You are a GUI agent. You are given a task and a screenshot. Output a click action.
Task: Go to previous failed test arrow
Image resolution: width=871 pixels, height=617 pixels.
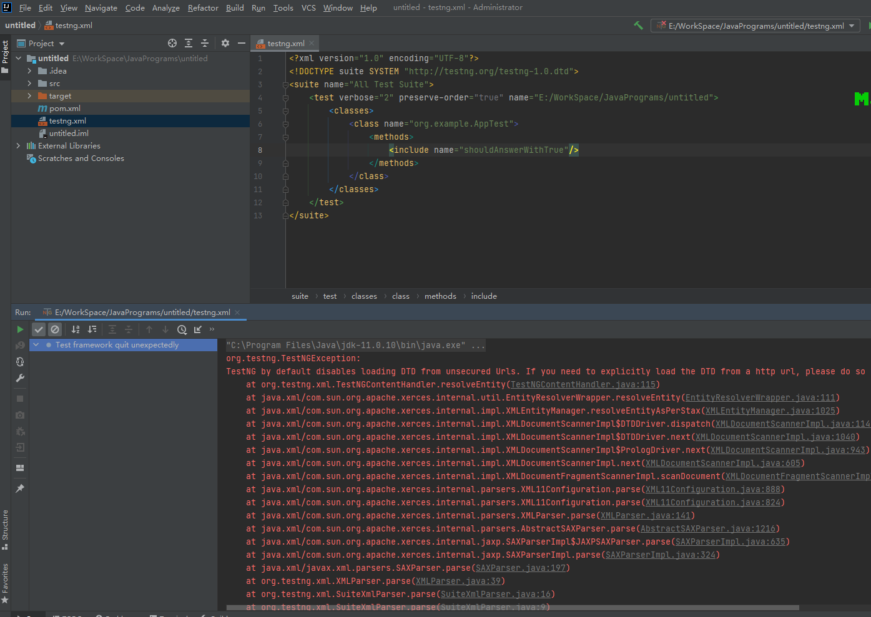[149, 329]
